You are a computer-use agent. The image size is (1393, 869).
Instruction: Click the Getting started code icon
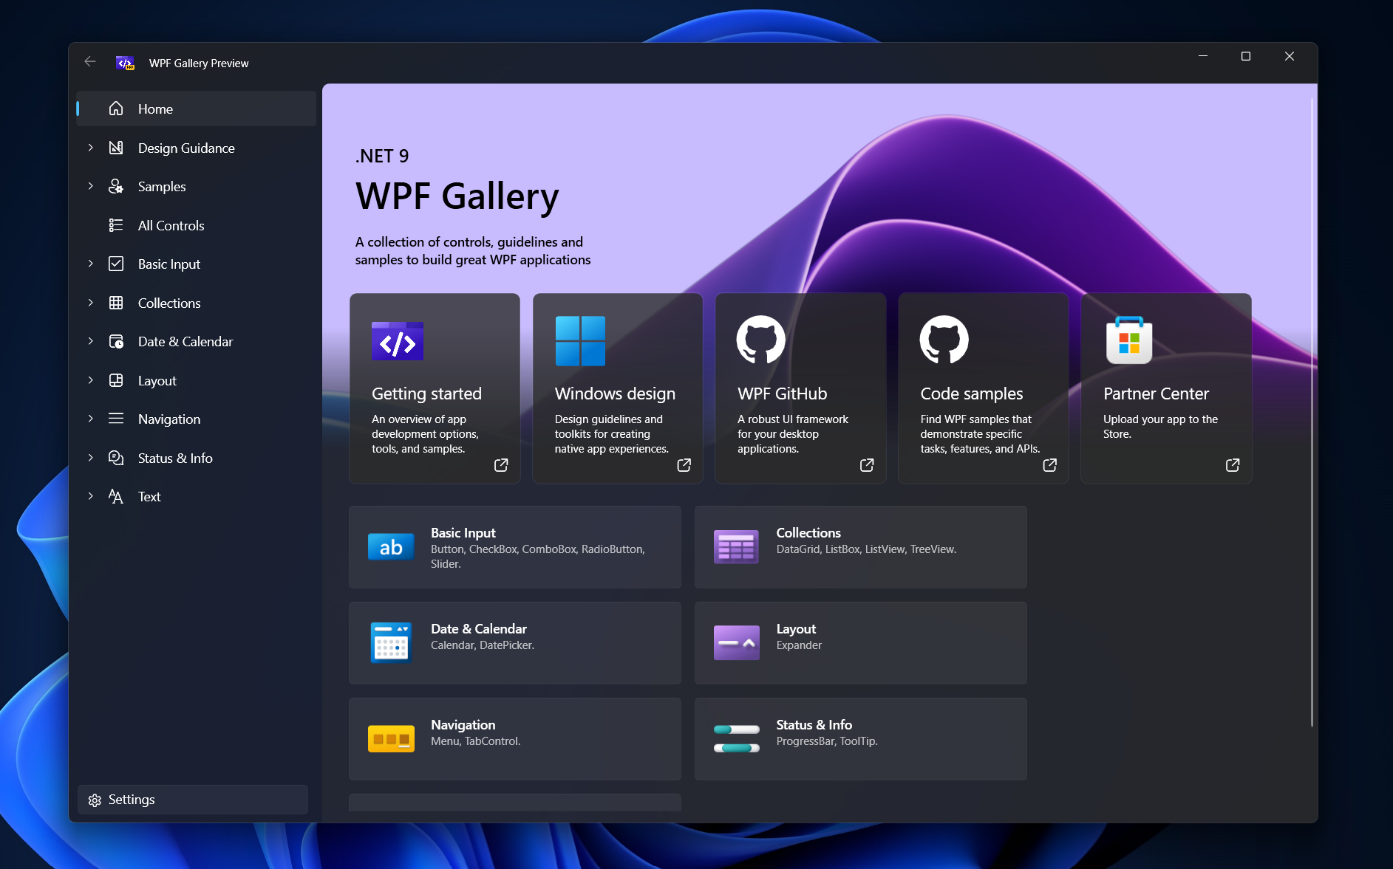(398, 340)
